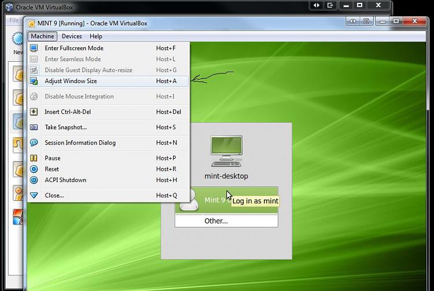Screen dimensions: 434x291
Task: Click the Take Snapshot camera icon
Action: click(34, 127)
